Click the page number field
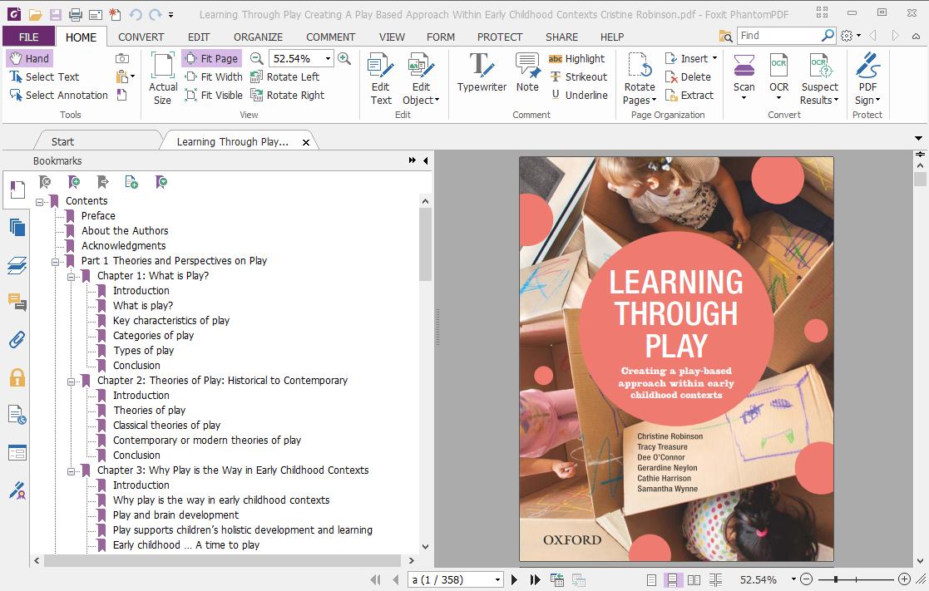 451,579
